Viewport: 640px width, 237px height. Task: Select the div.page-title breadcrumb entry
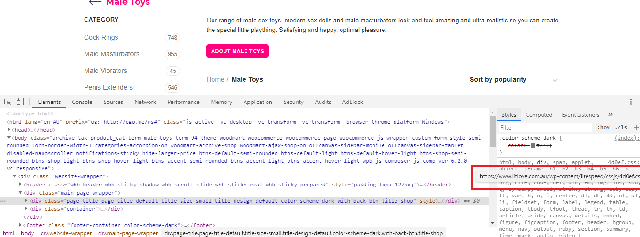(304, 233)
